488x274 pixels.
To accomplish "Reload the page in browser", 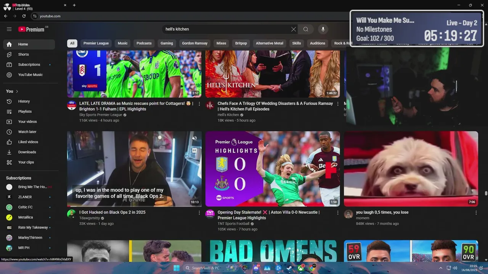I will click(x=24, y=16).
